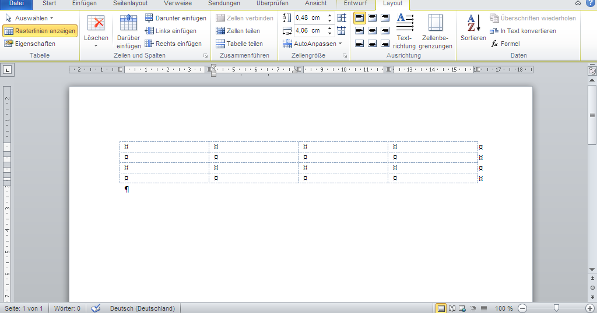
Task: Open the Löschen delete menu
Action: click(96, 31)
